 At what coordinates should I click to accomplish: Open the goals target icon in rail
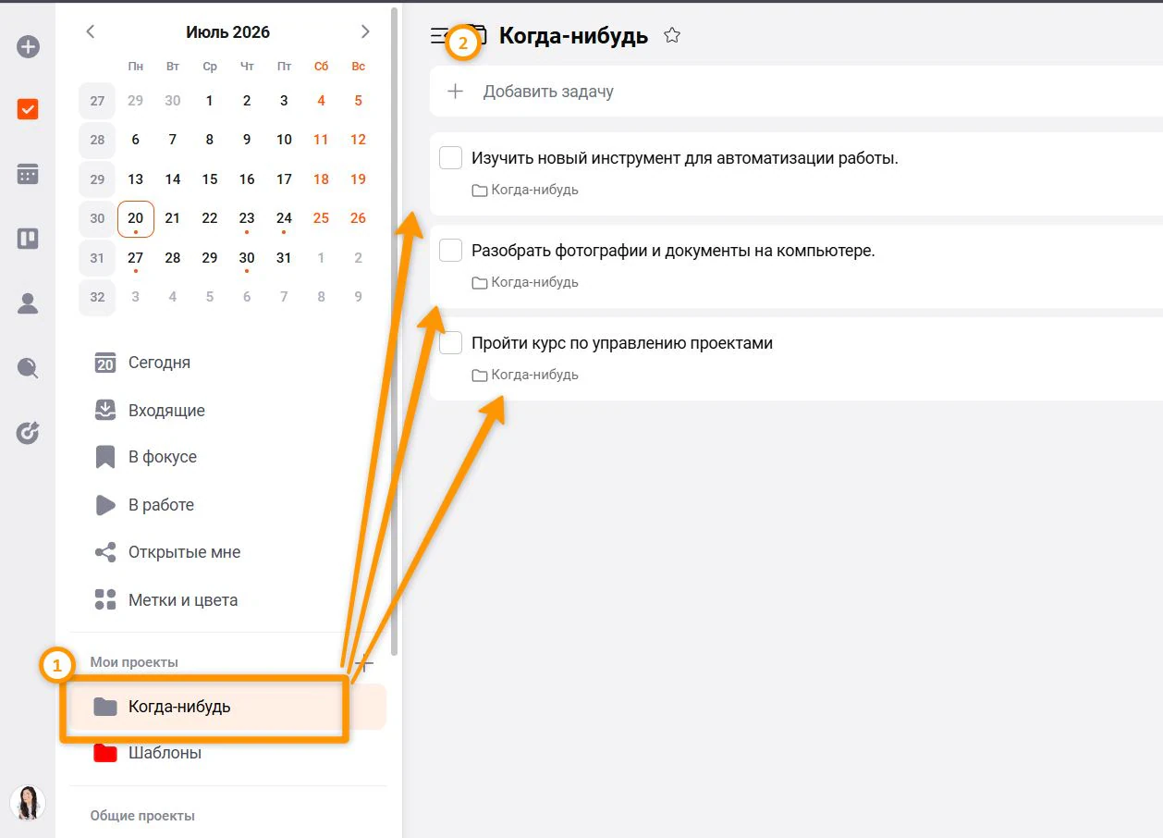[x=28, y=432]
